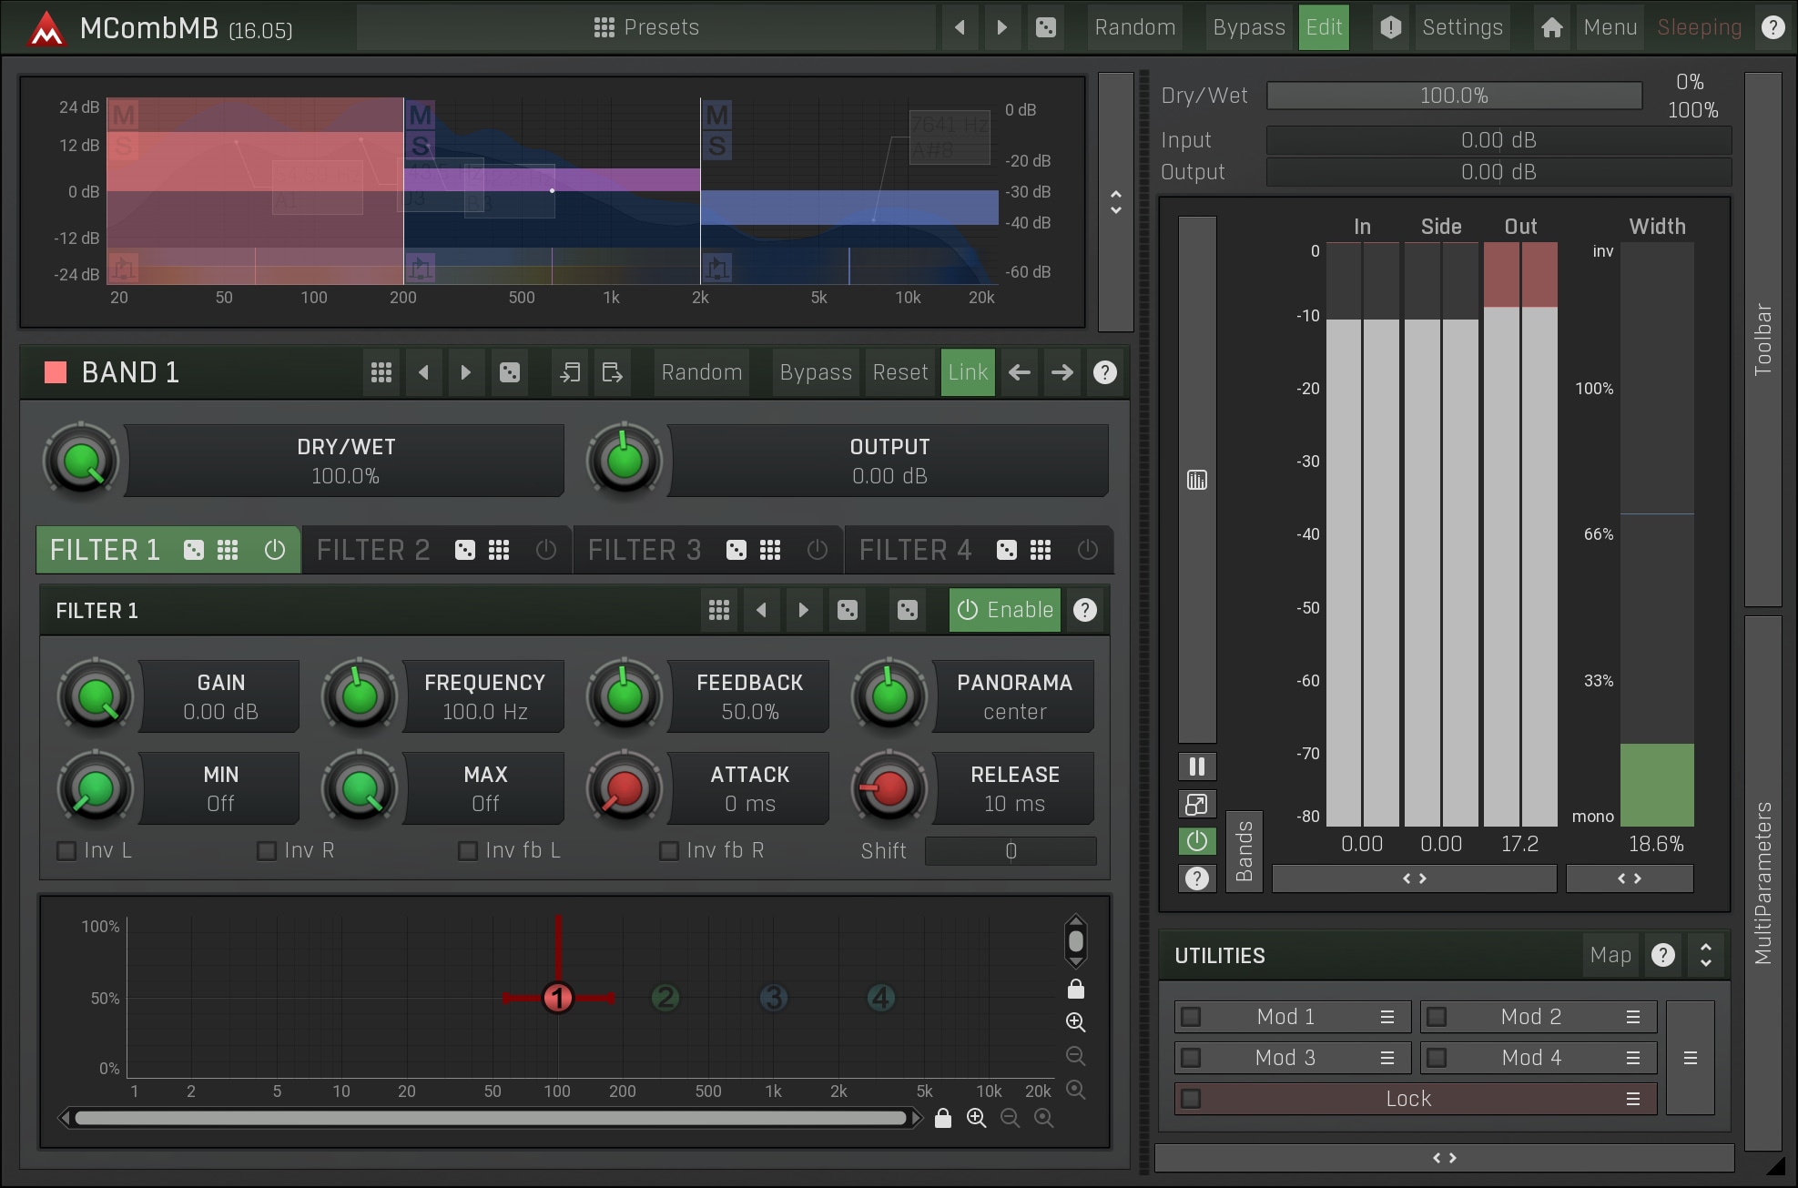Go to next band right arrow
Image resolution: width=1798 pixels, height=1188 pixels.
tap(1062, 372)
